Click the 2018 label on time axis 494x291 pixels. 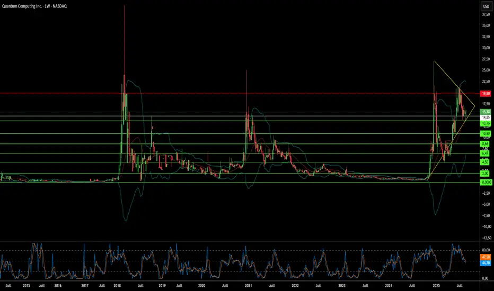(x=117, y=286)
